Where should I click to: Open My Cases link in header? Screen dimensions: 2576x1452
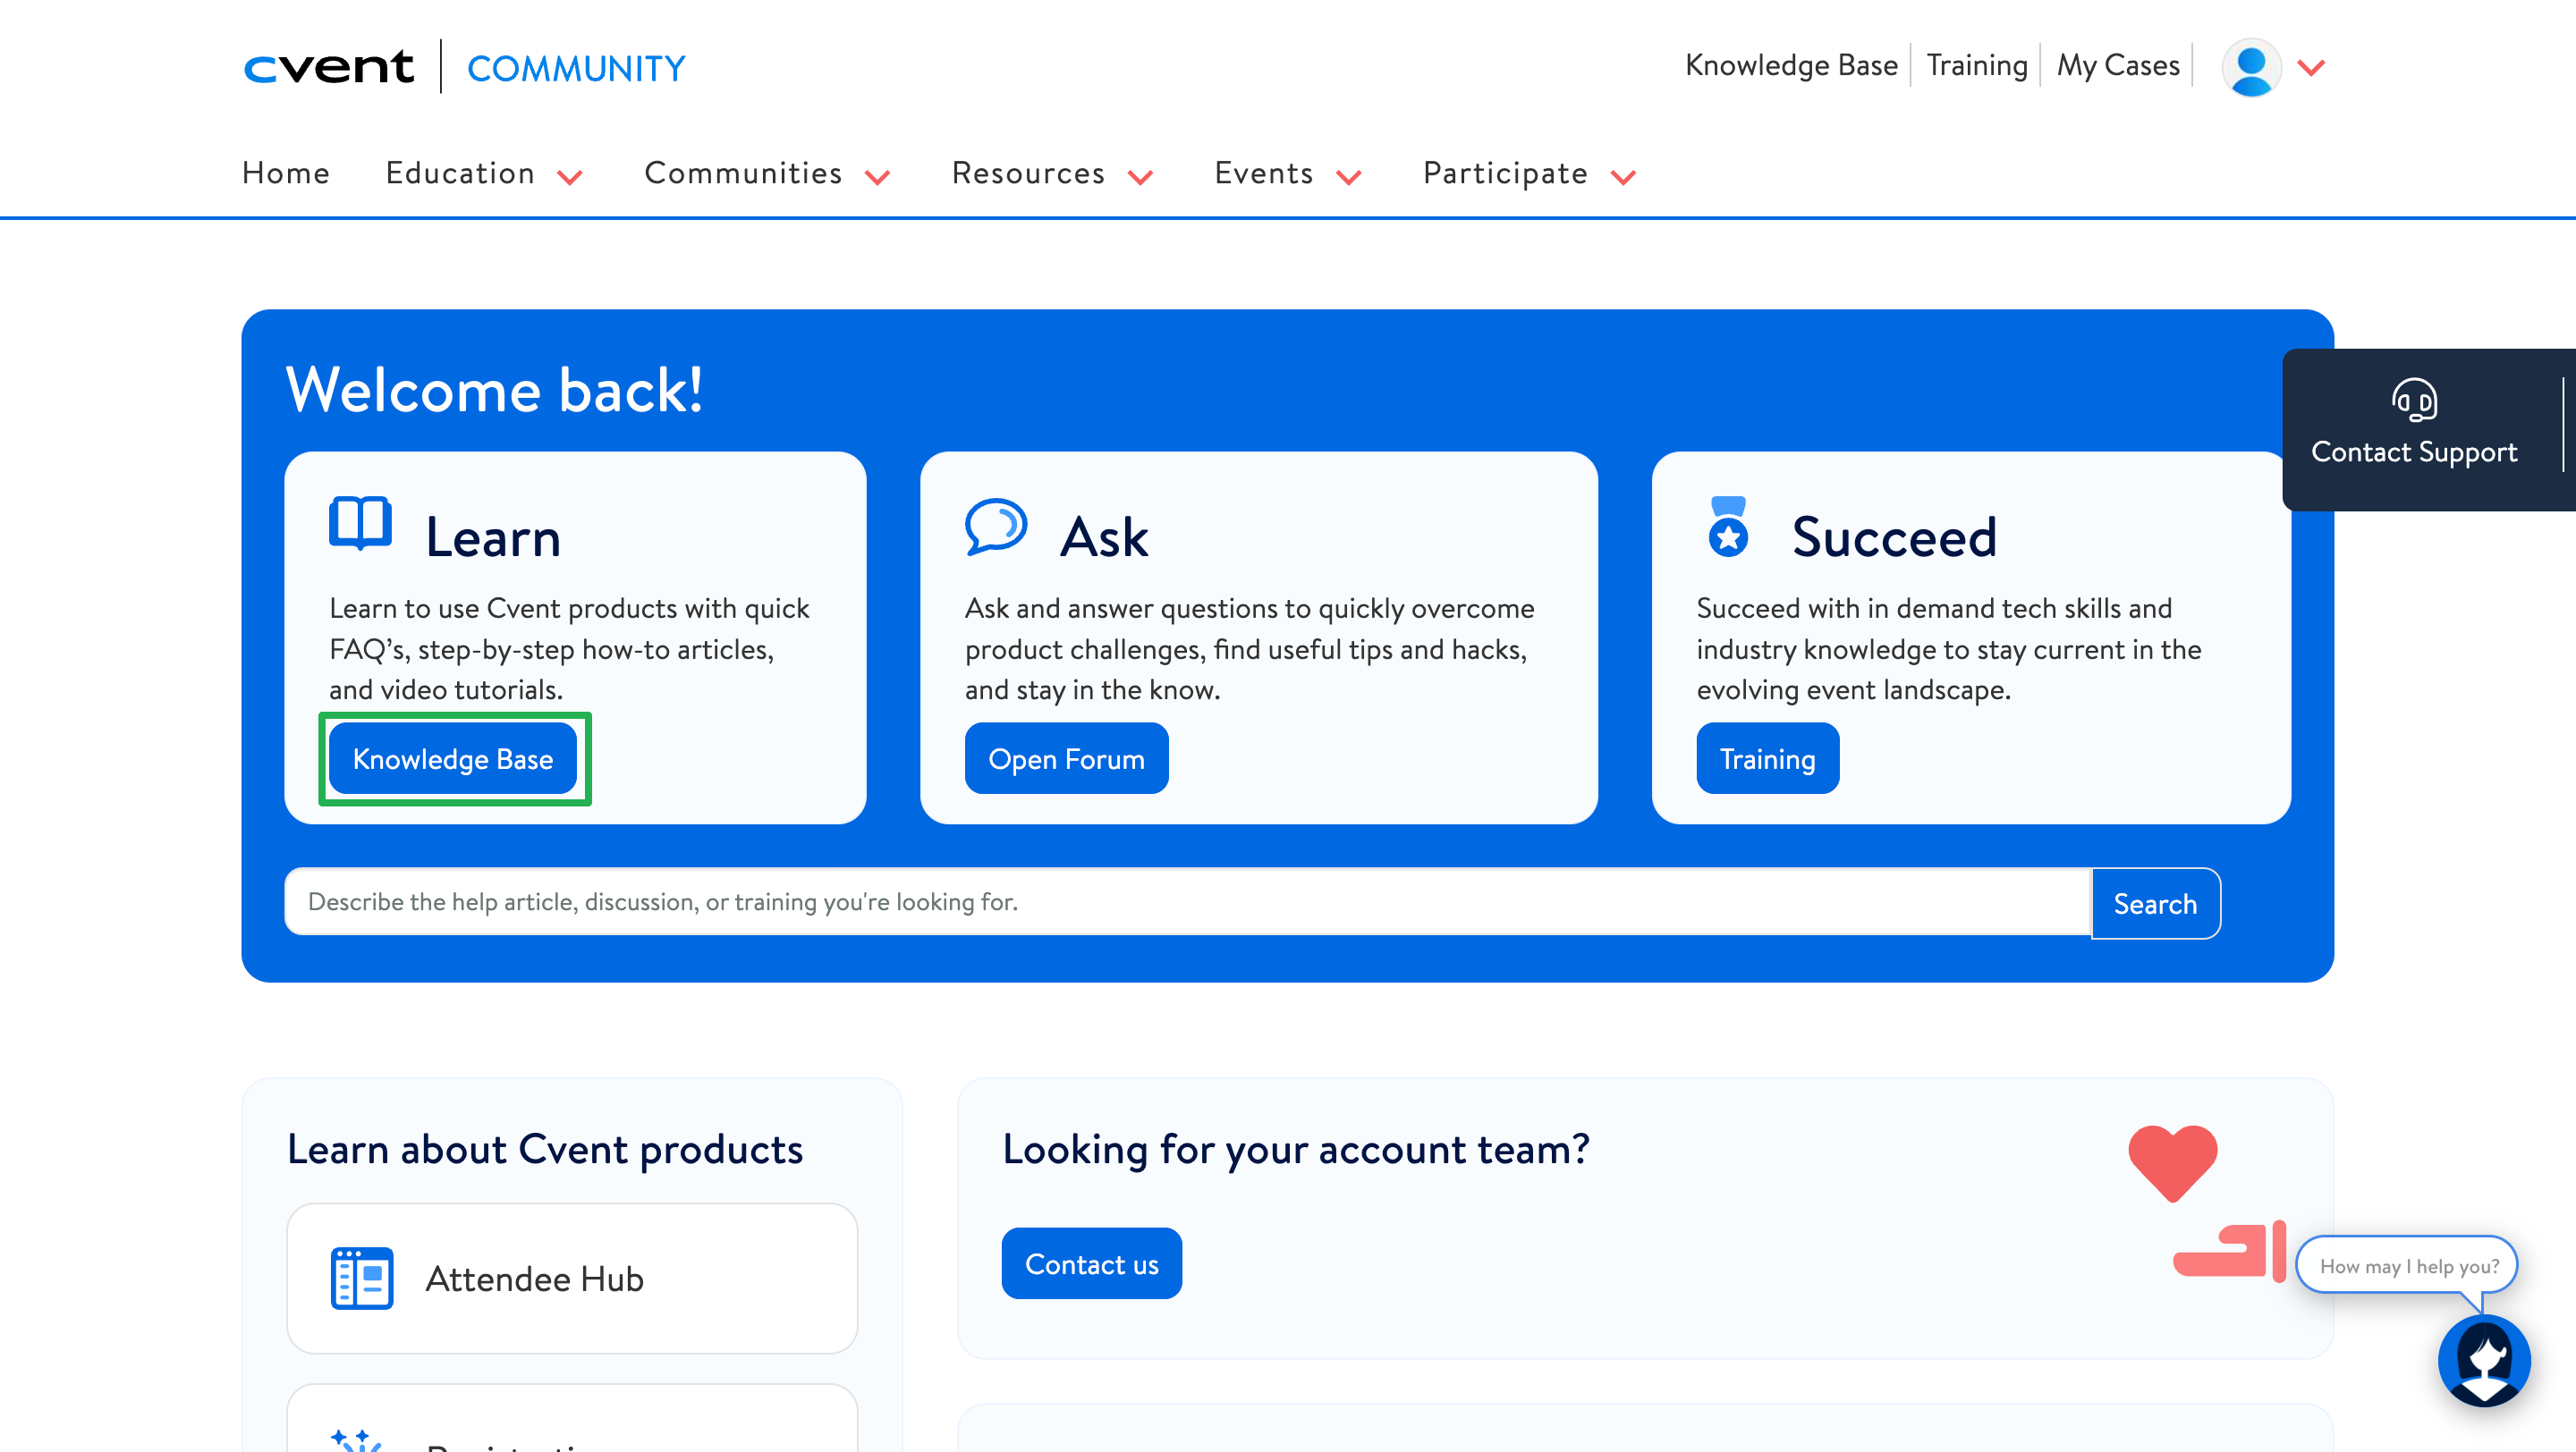2118,65
